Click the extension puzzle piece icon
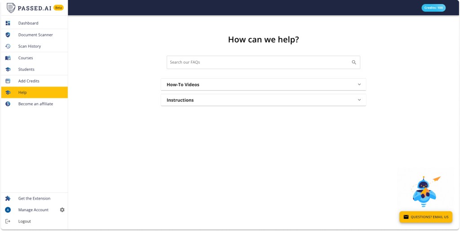The image size is (460, 231). (8, 199)
